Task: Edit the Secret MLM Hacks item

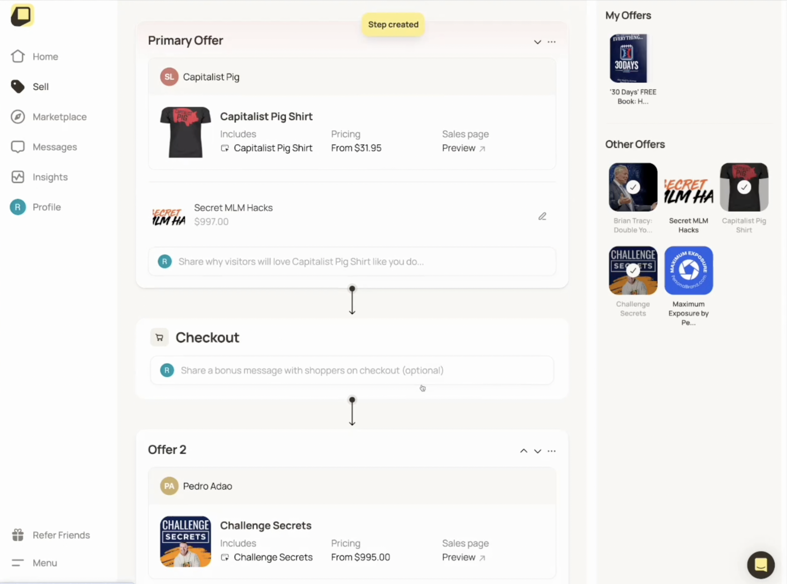Action: [542, 216]
